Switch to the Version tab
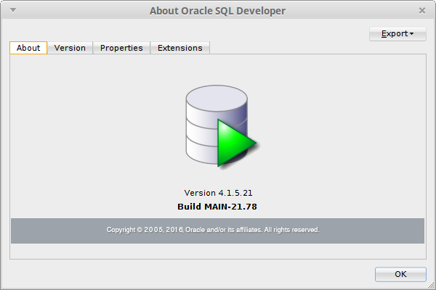Viewport: 436px width, 290px height. [70, 48]
